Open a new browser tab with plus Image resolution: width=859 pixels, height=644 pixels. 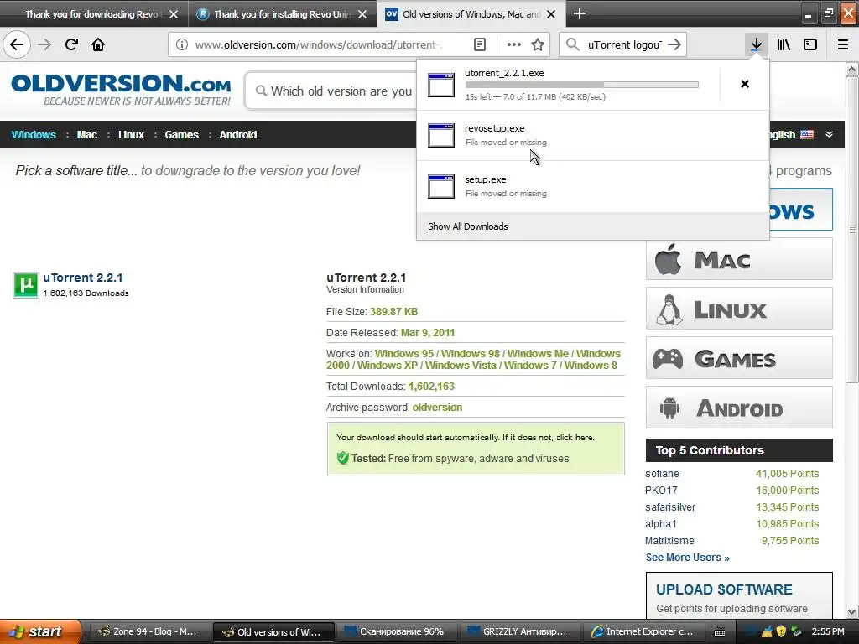point(579,13)
